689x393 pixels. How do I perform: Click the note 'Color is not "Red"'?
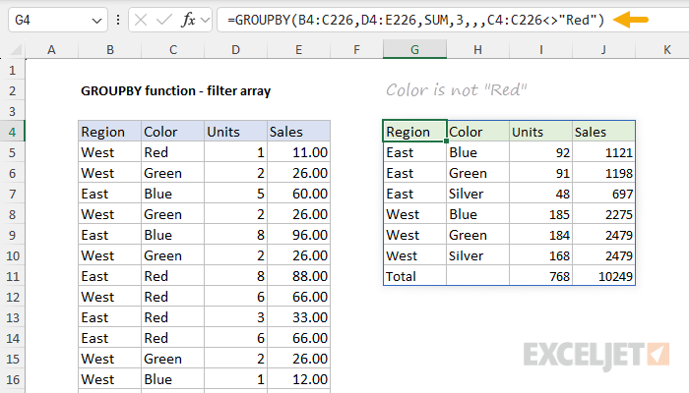(x=456, y=90)
